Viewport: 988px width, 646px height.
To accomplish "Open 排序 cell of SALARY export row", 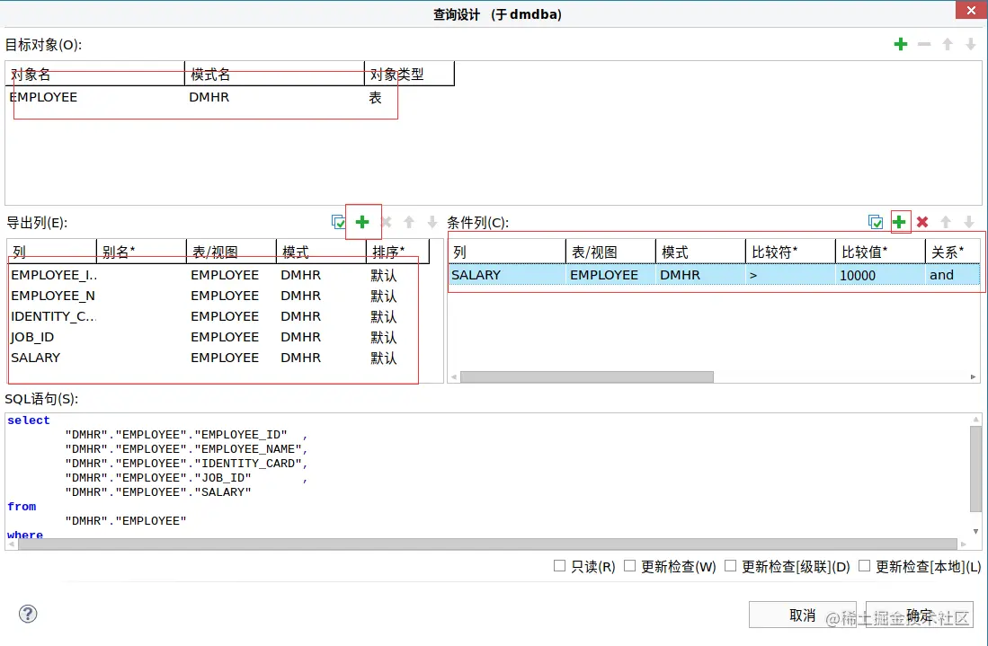I will click(397, 358).
